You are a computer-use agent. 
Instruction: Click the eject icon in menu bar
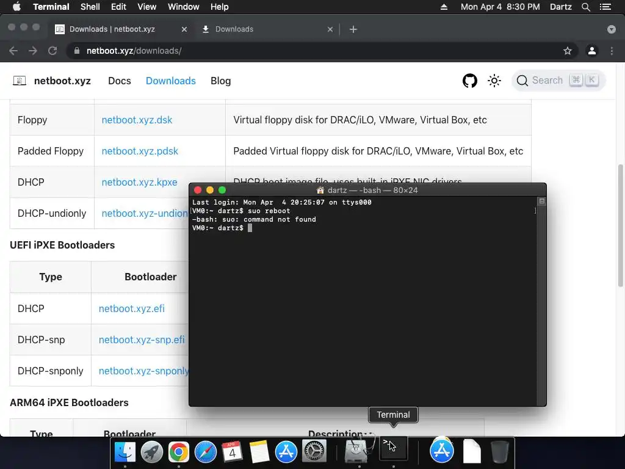tap(444, 7)
